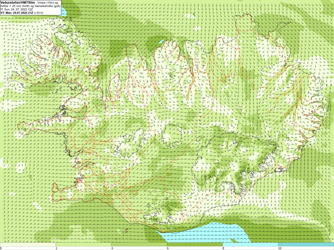Click the '6' label on the colorbar
Image resolution: width=334 pixels, height=250 pixels.
(168, 248)
